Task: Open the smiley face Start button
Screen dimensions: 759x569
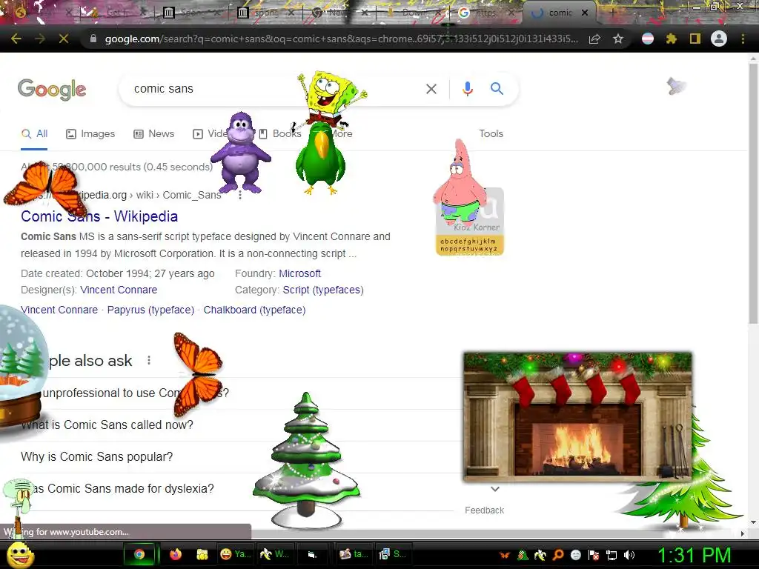Action: pyautogui.click(x=20, y=555)
